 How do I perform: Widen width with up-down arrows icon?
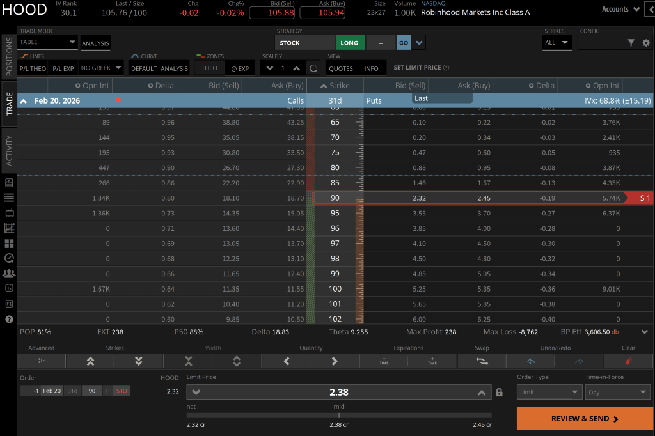(x=237, y=361)
